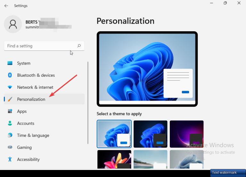The height and width of the screenshot is (177, 246).
Task: Click the System monitor icon
Action: point(10,63)
